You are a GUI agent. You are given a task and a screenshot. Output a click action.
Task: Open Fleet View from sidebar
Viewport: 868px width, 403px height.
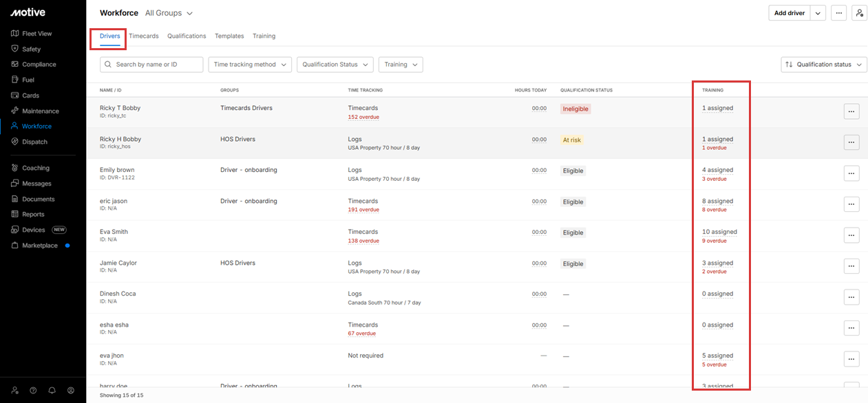[36, 34]
